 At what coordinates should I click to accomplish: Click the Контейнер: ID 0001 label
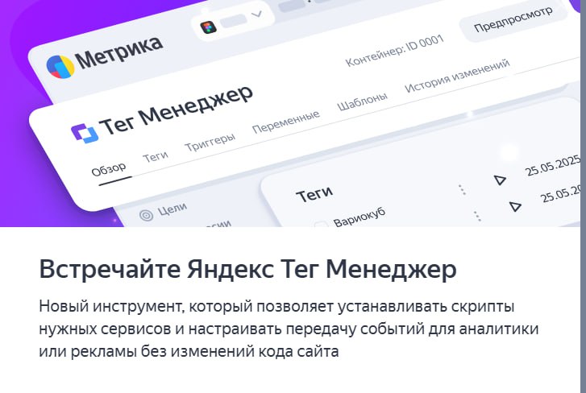point(394,51)
